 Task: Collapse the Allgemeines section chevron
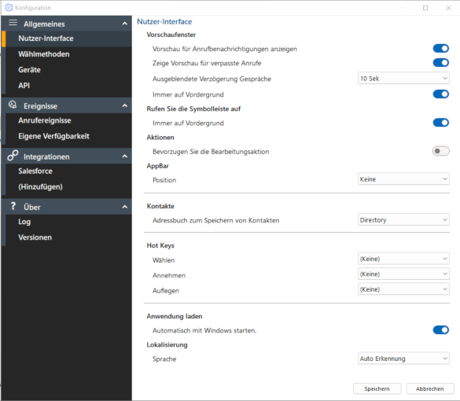pyautogui.click(x=125, y=24)
